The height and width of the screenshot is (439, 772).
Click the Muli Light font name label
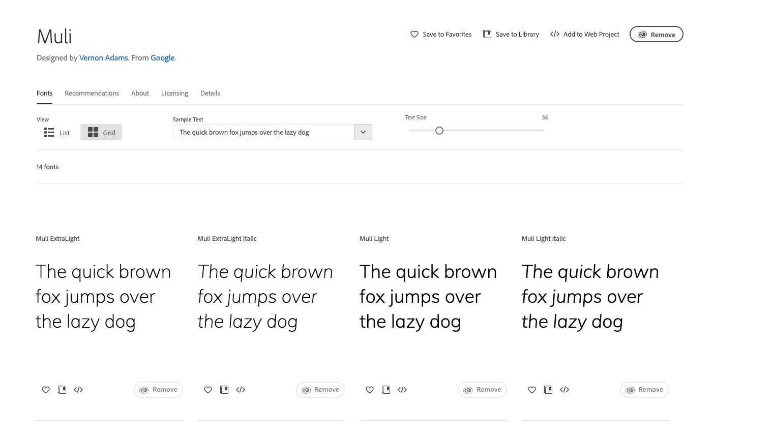pyautogui.click(x=374, y=238)
